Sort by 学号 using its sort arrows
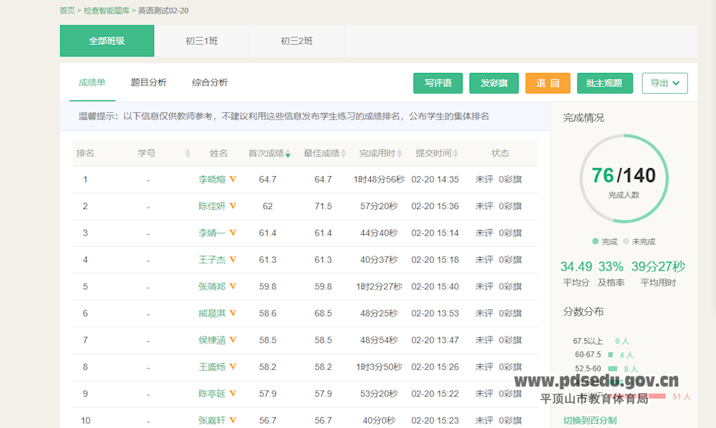 point(187,153)
